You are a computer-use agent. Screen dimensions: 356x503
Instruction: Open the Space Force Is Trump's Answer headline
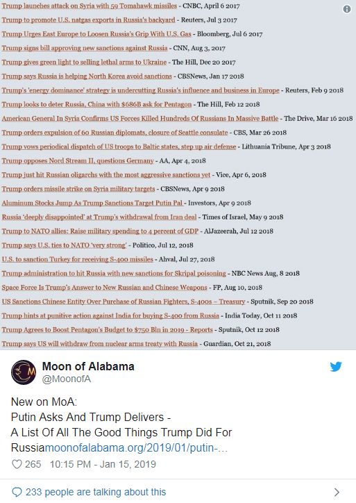point(105,288)
